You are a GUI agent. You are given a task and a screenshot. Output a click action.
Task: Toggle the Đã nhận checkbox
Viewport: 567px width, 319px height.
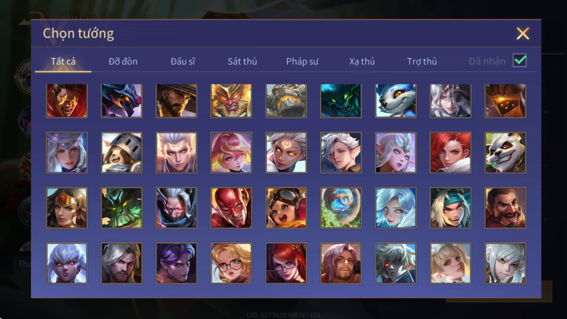(x=520, y=60)
